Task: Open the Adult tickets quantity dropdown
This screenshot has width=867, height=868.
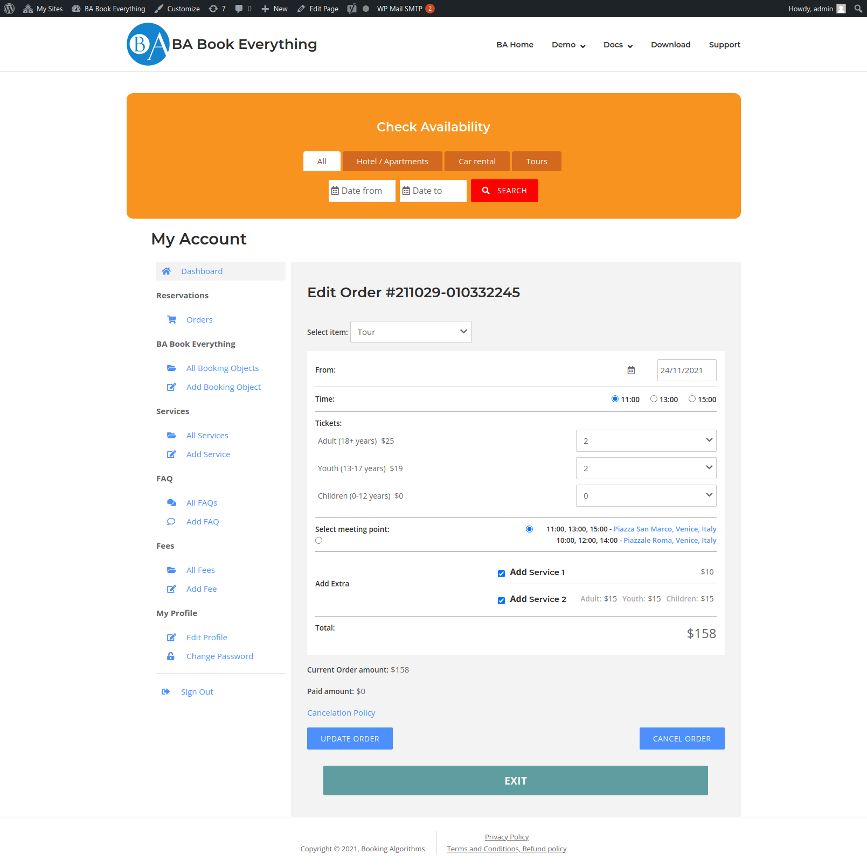Action: pos(646,441)
